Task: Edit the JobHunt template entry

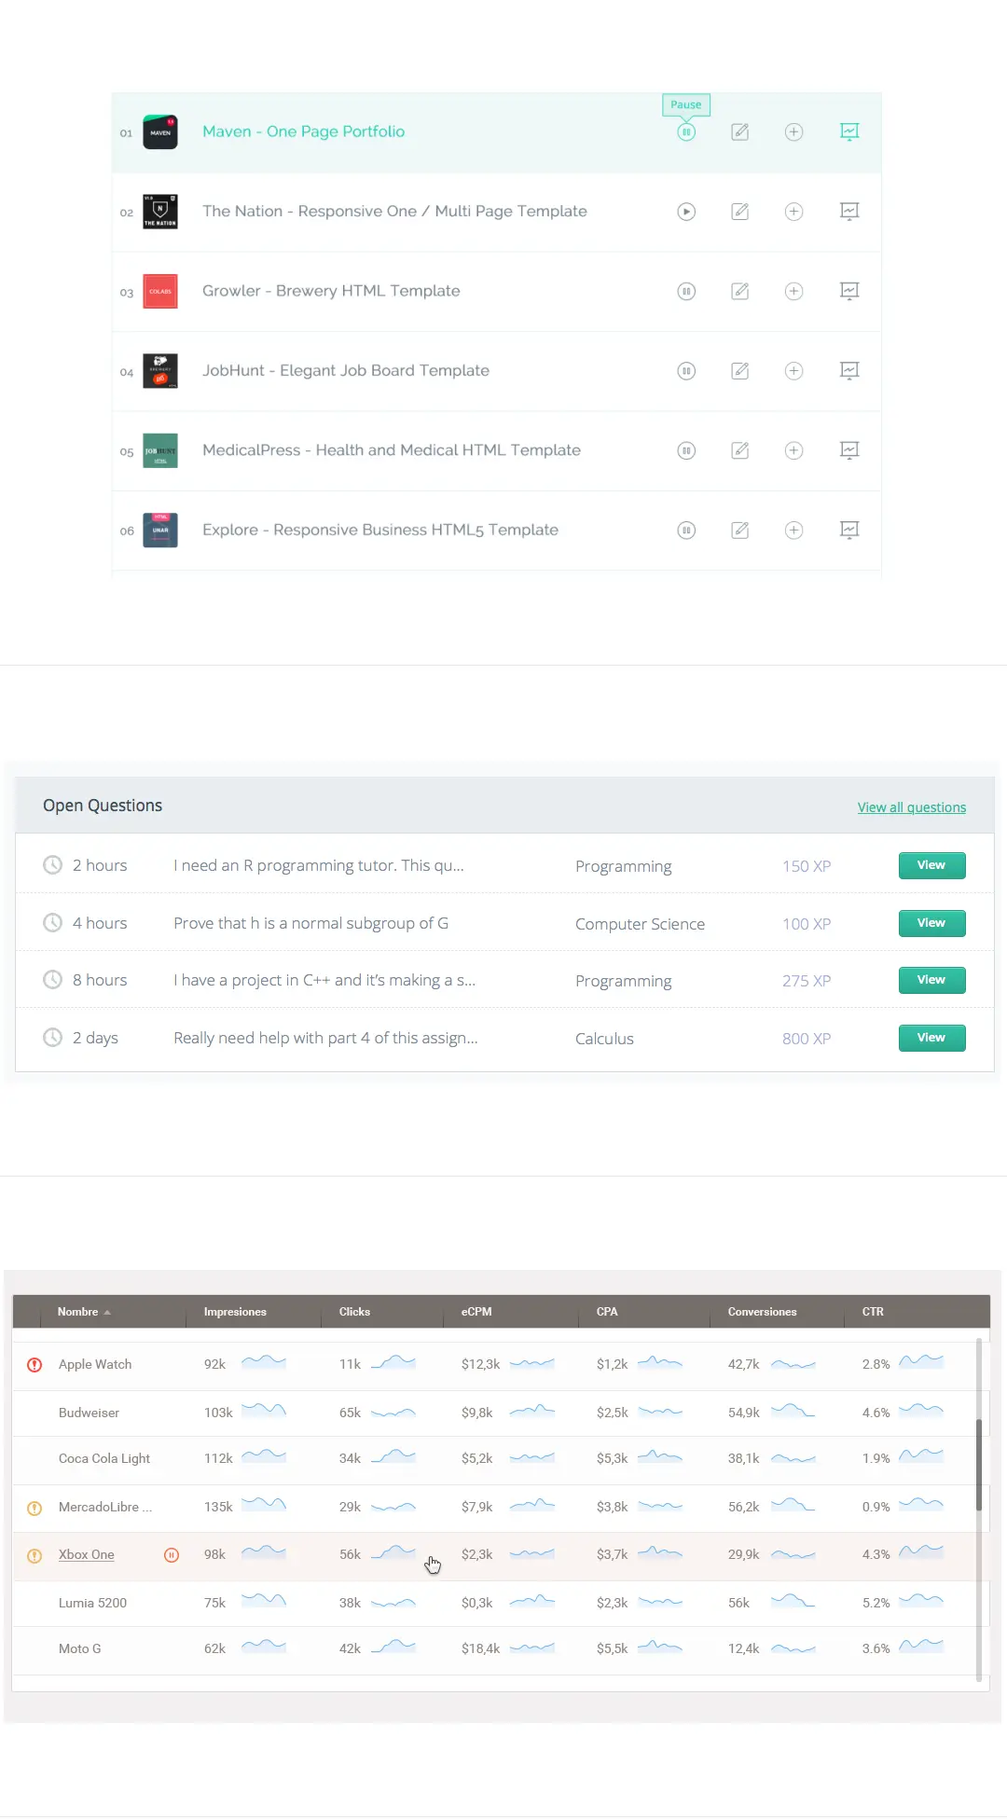Action: 740,371
